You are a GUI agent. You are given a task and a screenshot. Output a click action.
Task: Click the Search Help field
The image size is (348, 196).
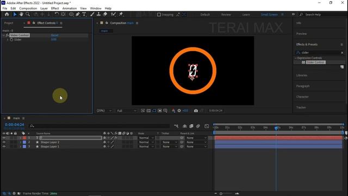(322, 15)
